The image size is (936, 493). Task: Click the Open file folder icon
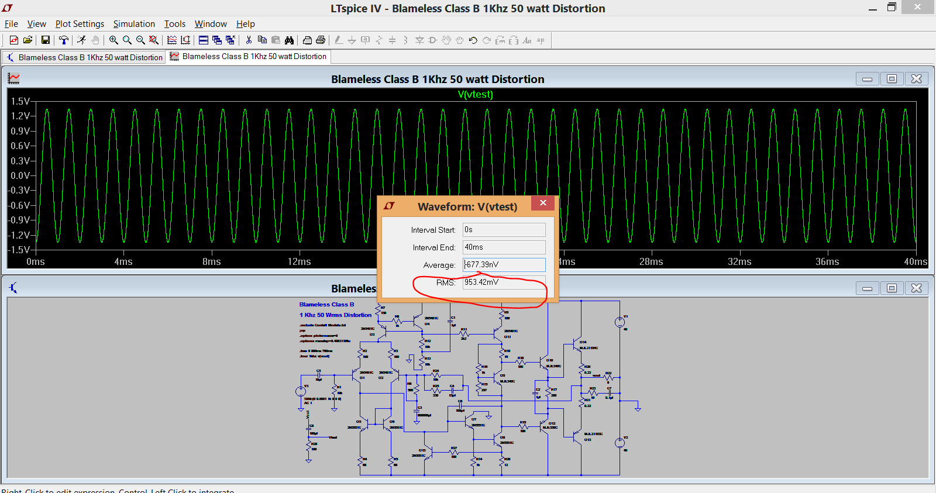point(27,40)
